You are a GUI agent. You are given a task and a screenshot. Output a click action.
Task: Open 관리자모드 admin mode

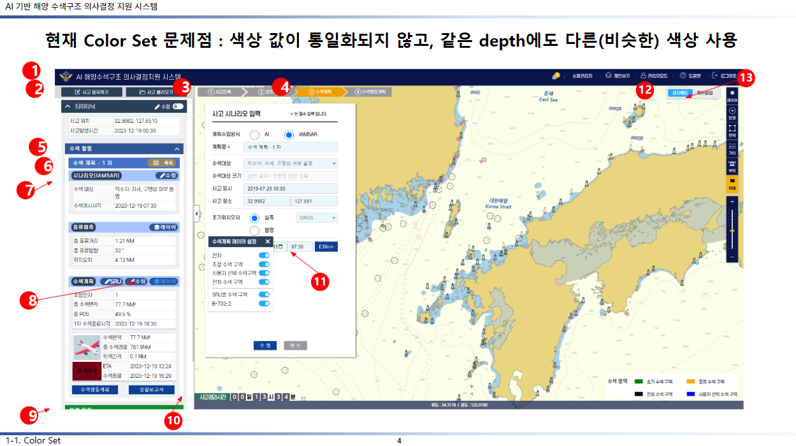coord(655,76)
